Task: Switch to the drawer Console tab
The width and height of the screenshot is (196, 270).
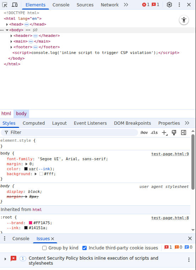Action: 21,239
